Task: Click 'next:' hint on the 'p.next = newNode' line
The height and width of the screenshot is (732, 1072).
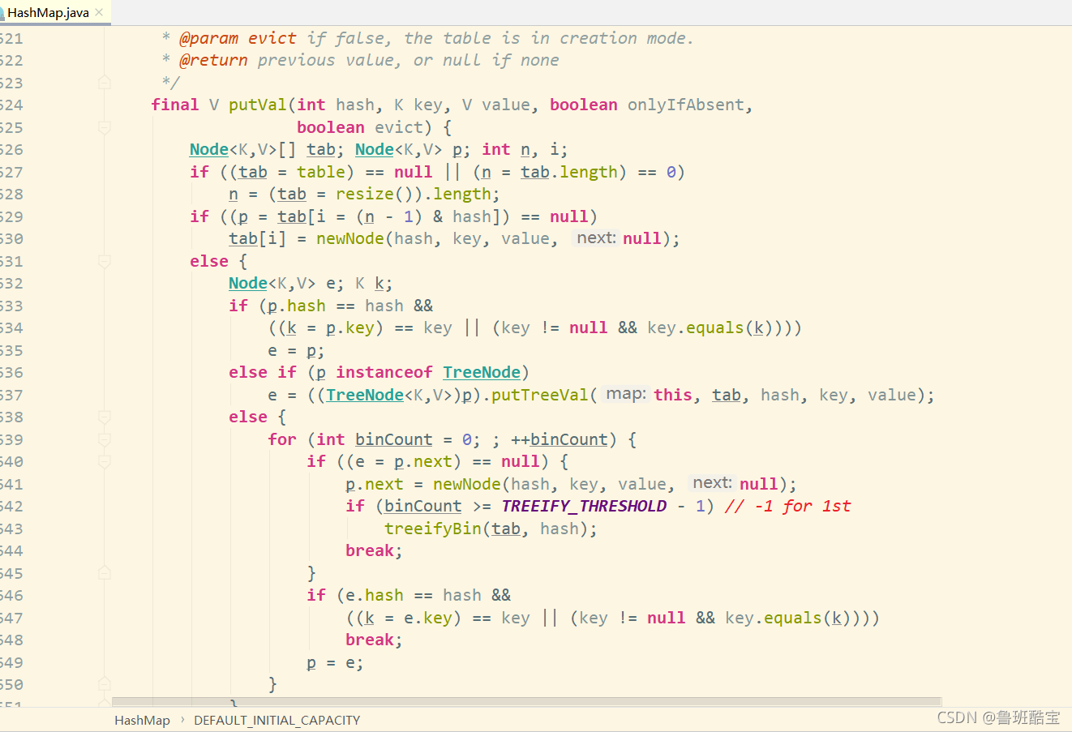Action: pyautogui.click(x=713, y=484)
